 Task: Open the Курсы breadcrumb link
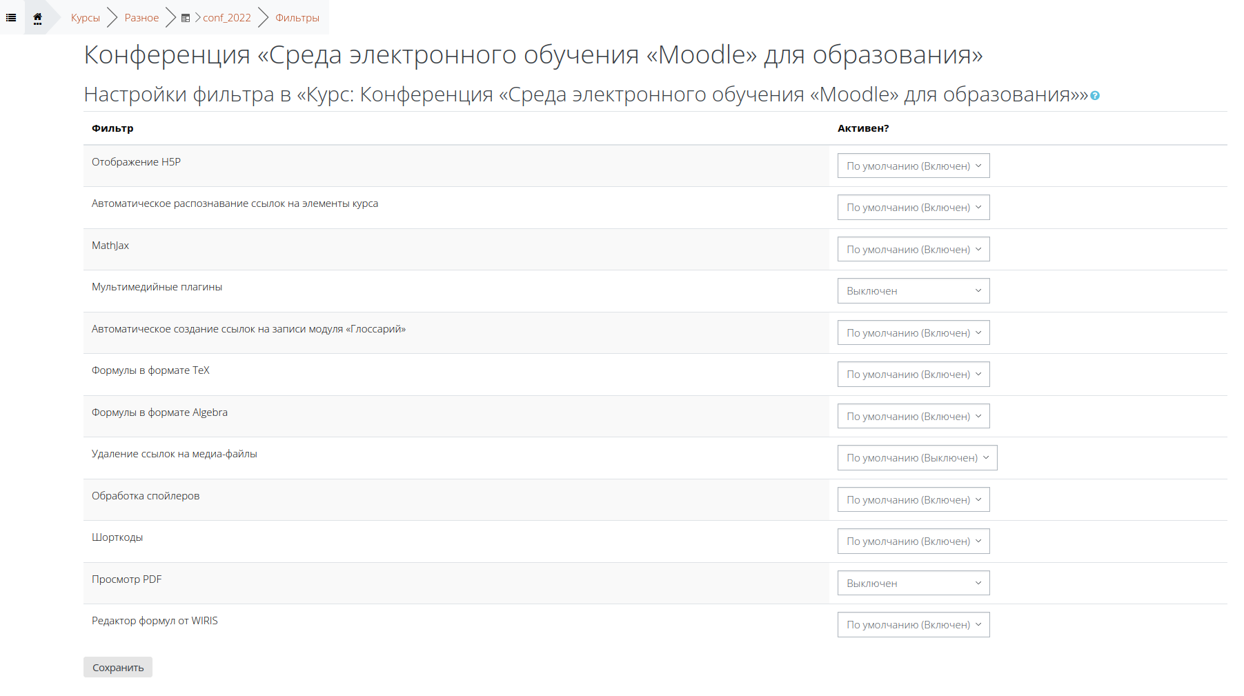tap(86, 18)
